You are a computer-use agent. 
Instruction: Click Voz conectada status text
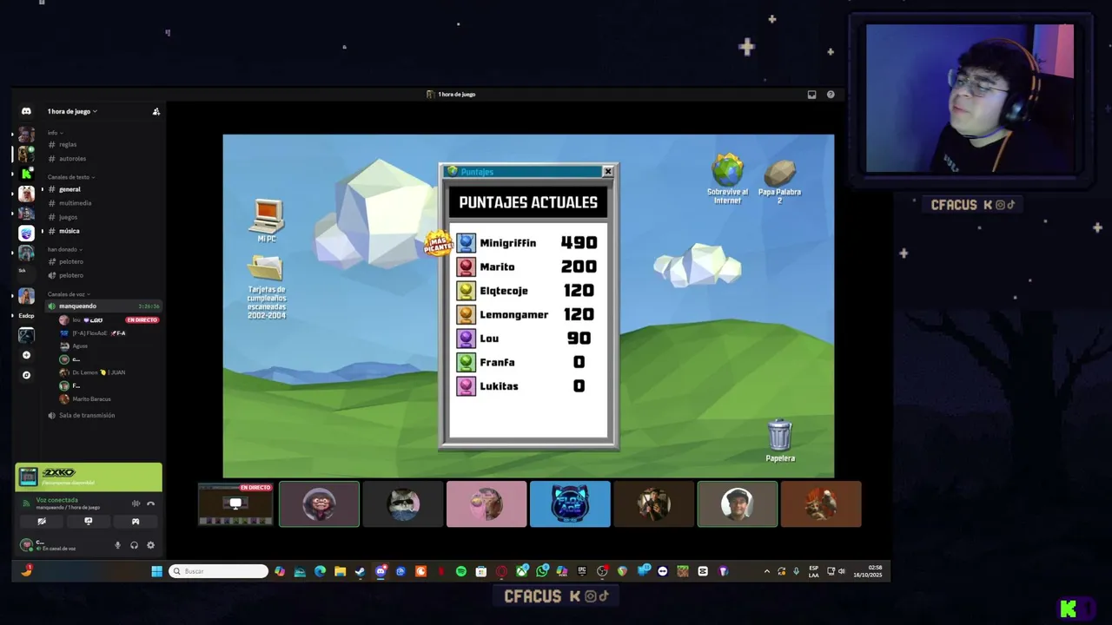tap(56, 500)
